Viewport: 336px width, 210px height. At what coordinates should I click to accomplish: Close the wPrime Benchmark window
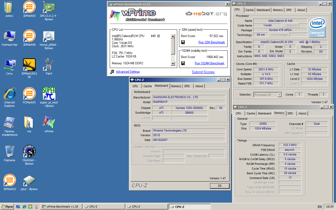[227, 4]
